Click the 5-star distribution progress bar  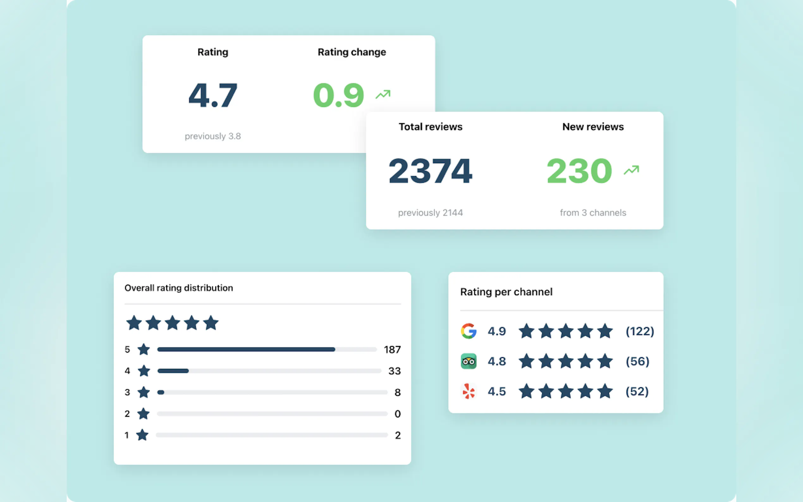point(267,349)
